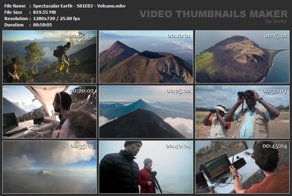Click the duration value '00:50:05'
292x196 pixels.
43,25
